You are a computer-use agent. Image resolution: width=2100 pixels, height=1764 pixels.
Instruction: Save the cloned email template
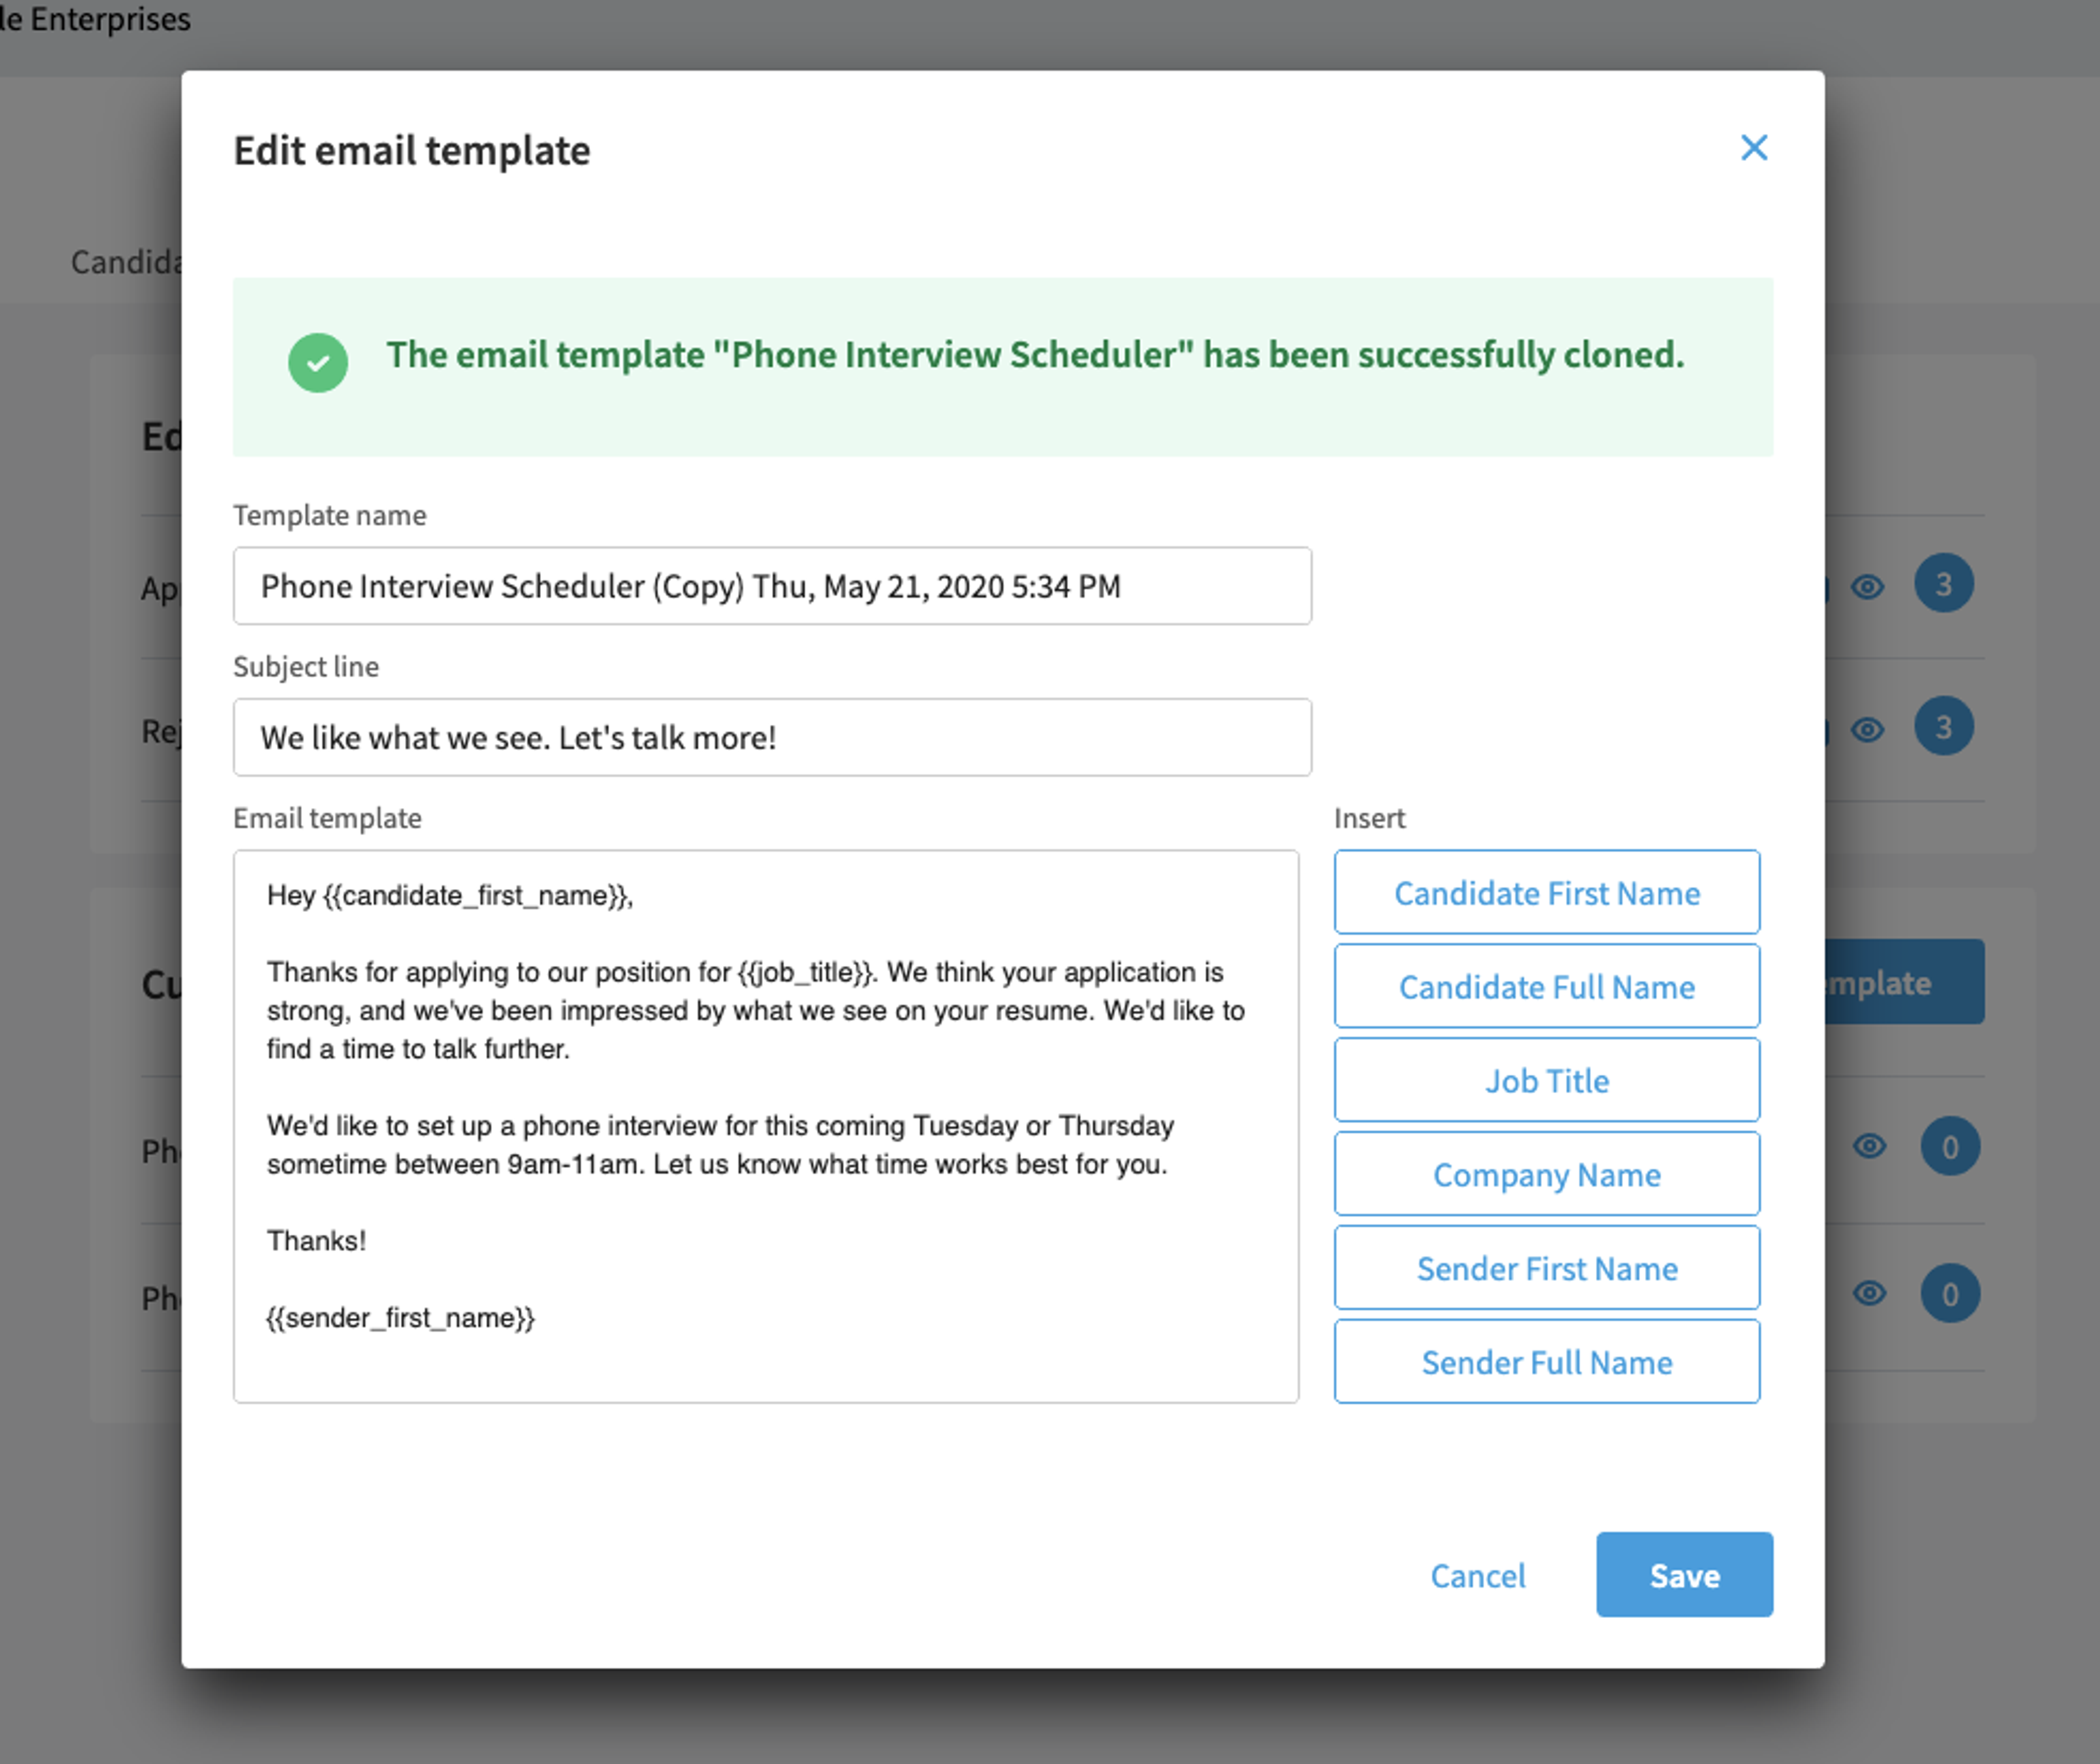click(1685, 1575)
